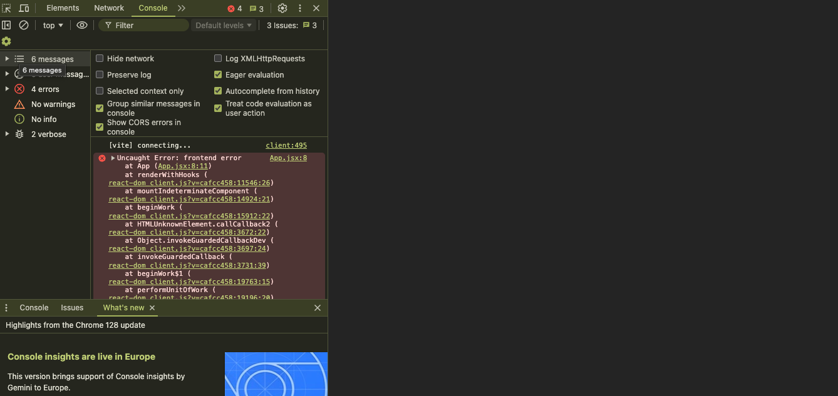The height and width of the screenshot is (396, 838).
Task: Open the drawer three-dot menu
Action: [6, 308]
